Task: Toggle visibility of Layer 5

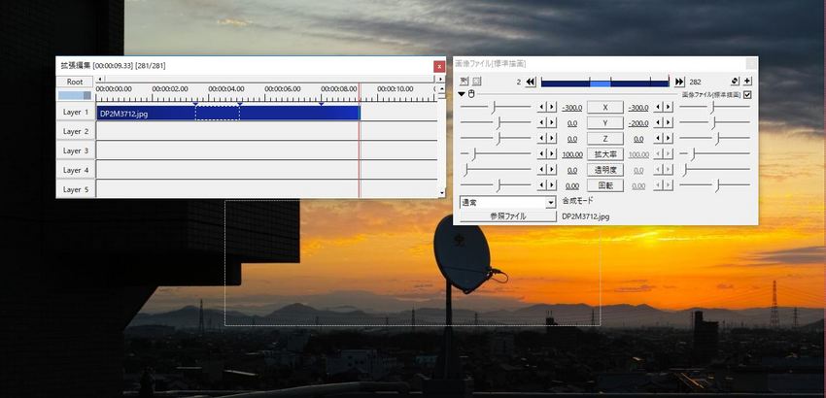Action: 76,189
